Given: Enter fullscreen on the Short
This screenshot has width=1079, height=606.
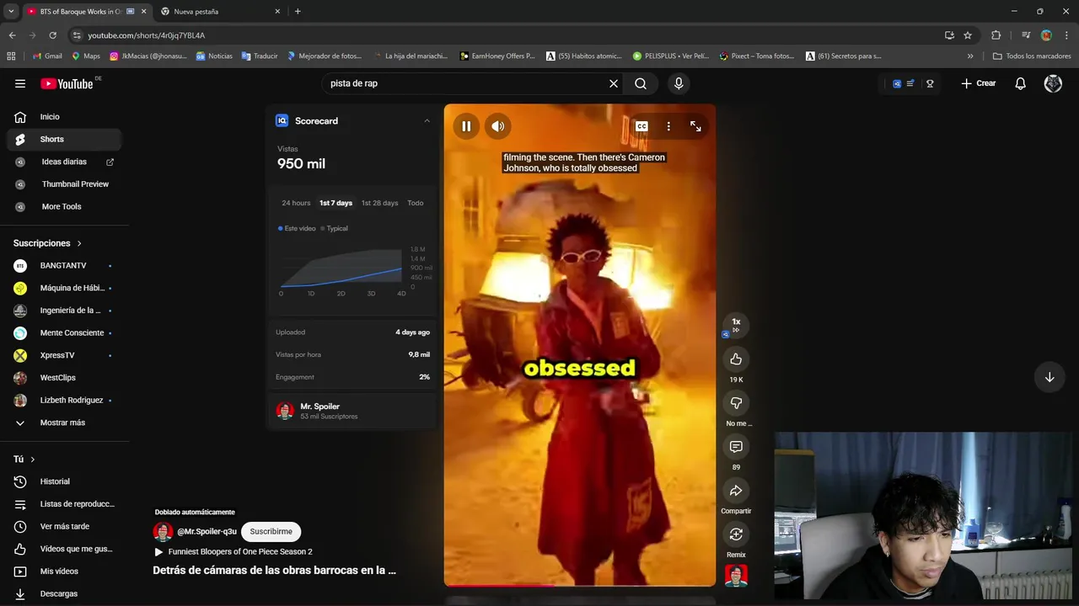Looking at the screenshot, I should (x=695, y=126).
